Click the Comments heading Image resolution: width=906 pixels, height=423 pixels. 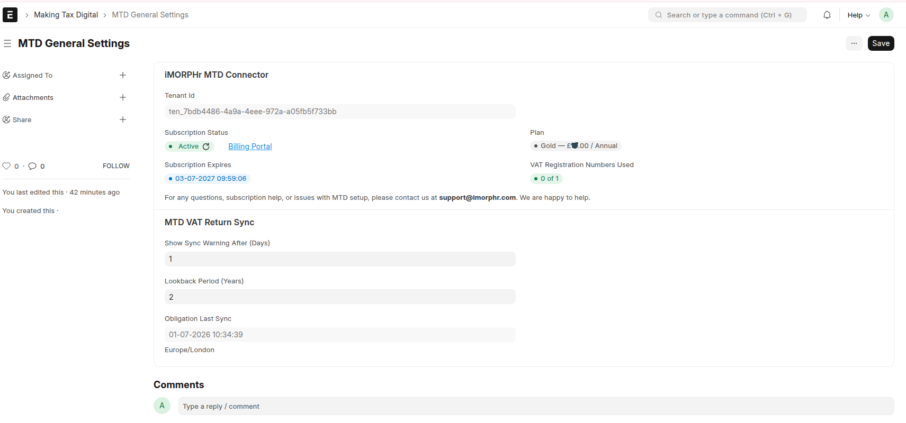pyautogui.click(x=178, y=385)
